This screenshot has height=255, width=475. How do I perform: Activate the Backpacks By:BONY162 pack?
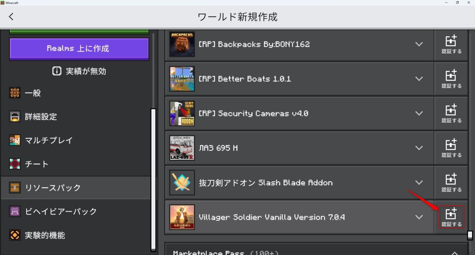tap(451, 44)
